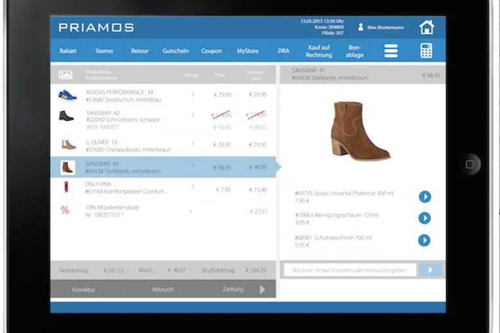Click the Abbruch button
The image size is (500, 333).
pyautogui.click(x=163, y=289)
